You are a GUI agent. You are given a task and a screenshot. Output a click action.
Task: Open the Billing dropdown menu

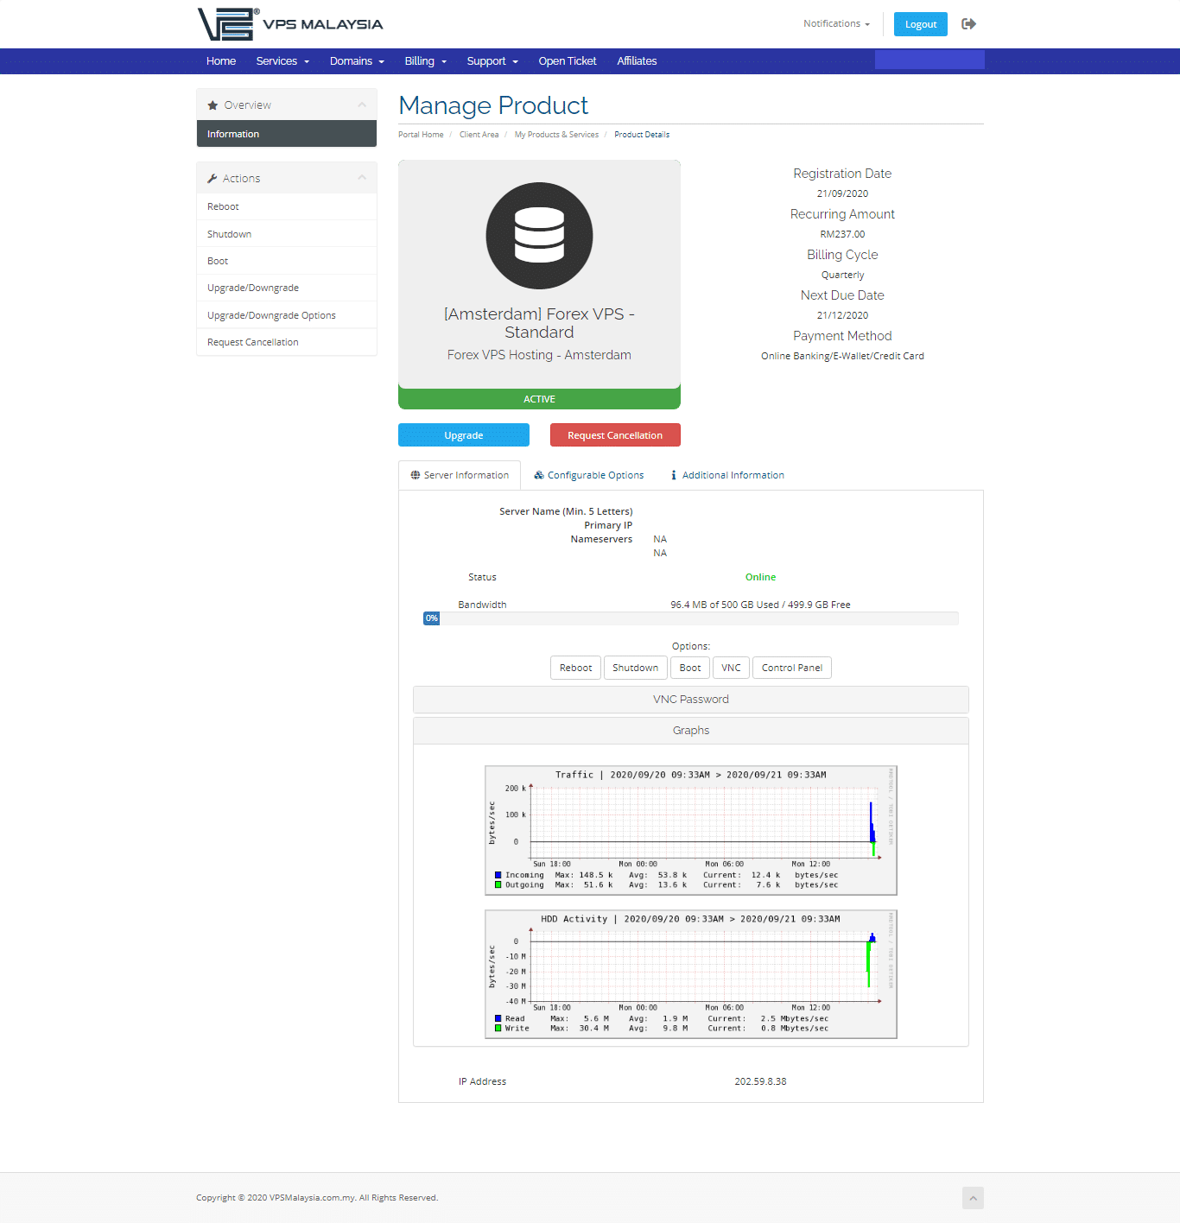[425, 61]
